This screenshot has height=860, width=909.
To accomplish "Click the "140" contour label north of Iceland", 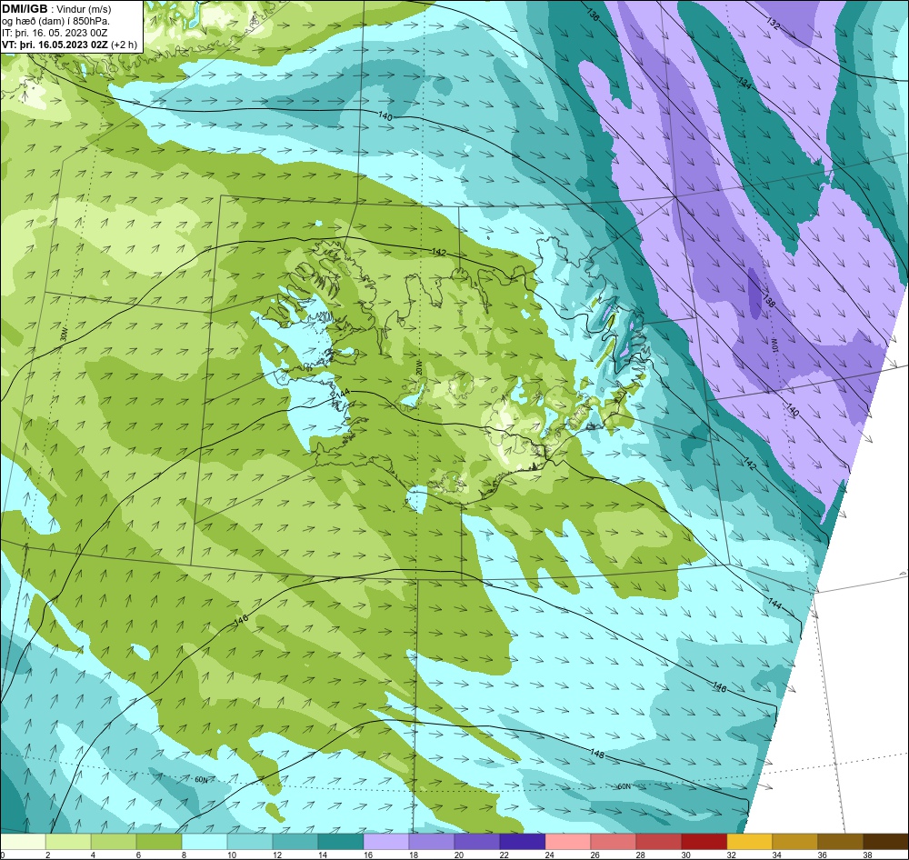I will 385,116.
